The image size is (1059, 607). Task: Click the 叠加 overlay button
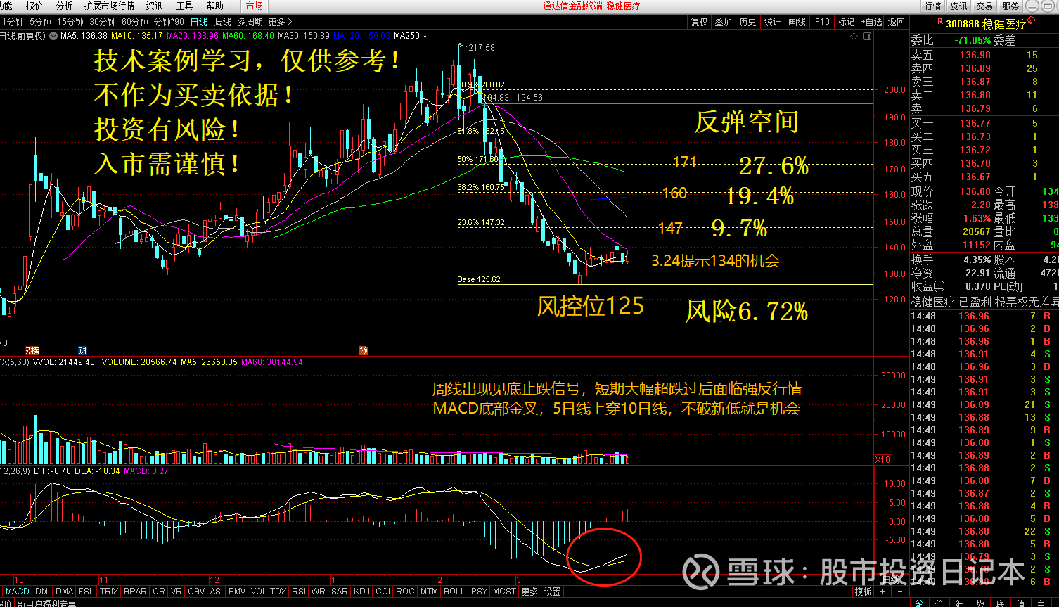pyautogui.click(x=724, y=22)
